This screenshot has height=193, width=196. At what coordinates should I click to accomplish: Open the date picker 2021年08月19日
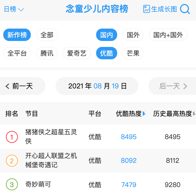point(97,86)
